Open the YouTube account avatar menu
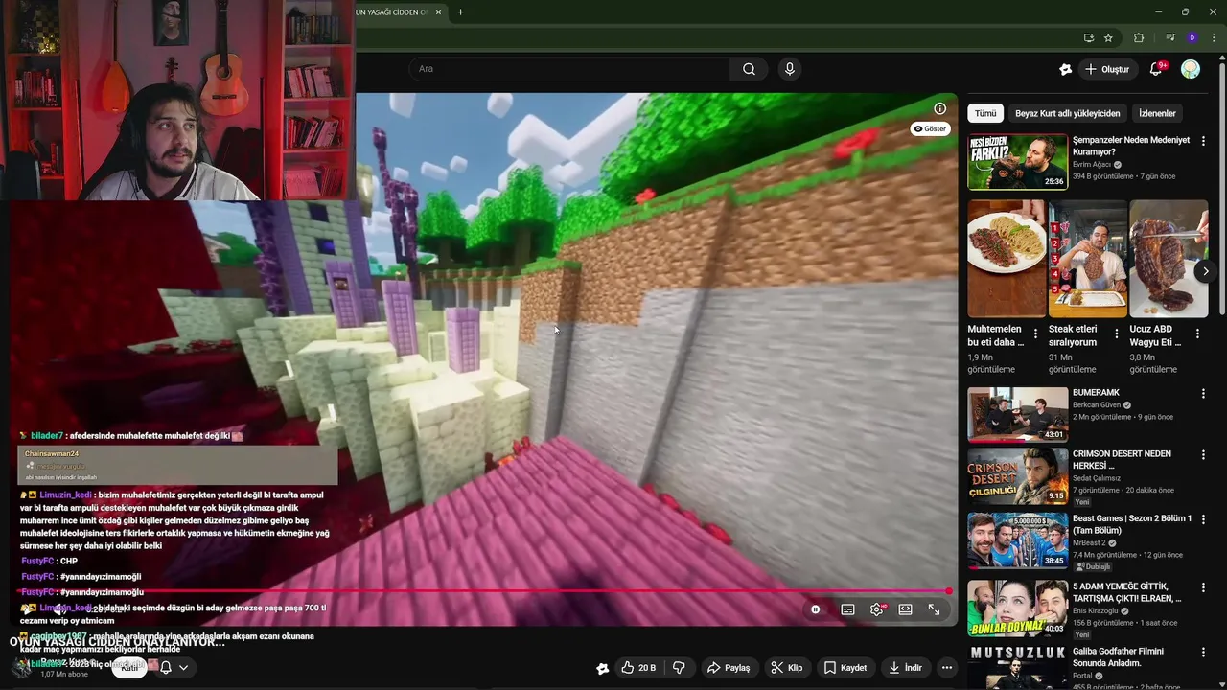The image size is (1227, 690). pyautogui.click(x=1191, y=69)
